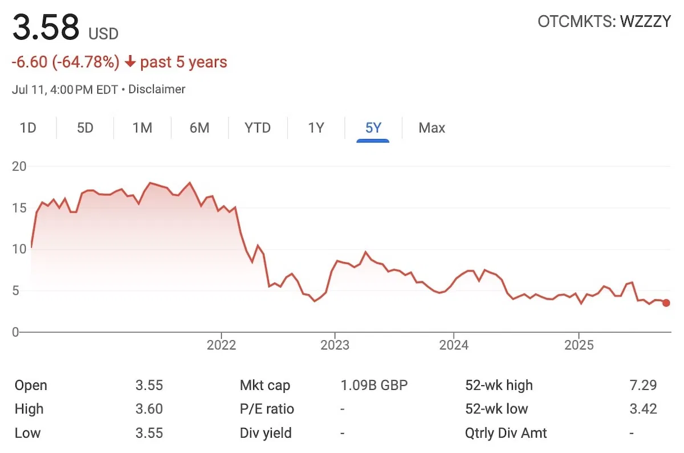Click the 2022 x-axis label
684x453 pixels.
(221, 345)
